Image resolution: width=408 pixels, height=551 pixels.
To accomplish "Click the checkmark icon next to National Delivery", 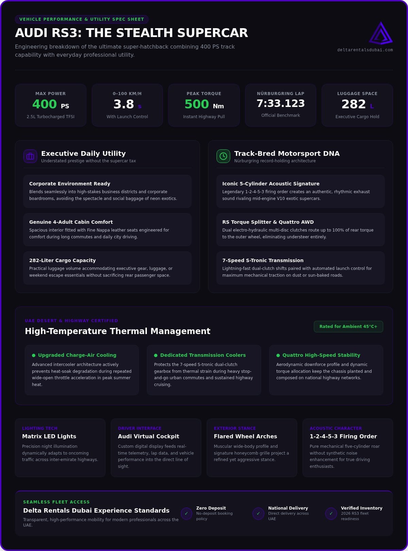I will (x=258, y=514).
